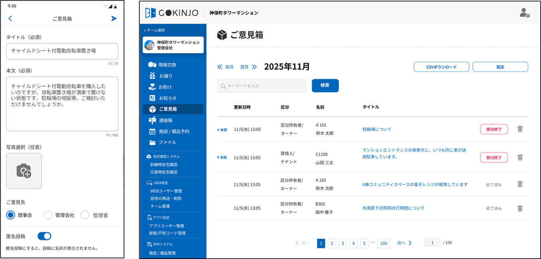Click 受付終了 for 山田 三太 row

point(494,157)
